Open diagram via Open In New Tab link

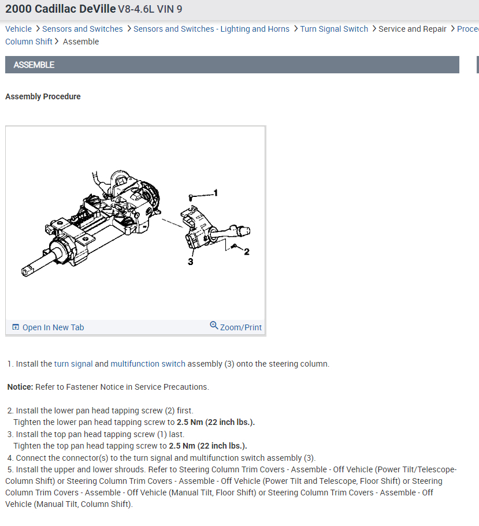tap(53, 327)
